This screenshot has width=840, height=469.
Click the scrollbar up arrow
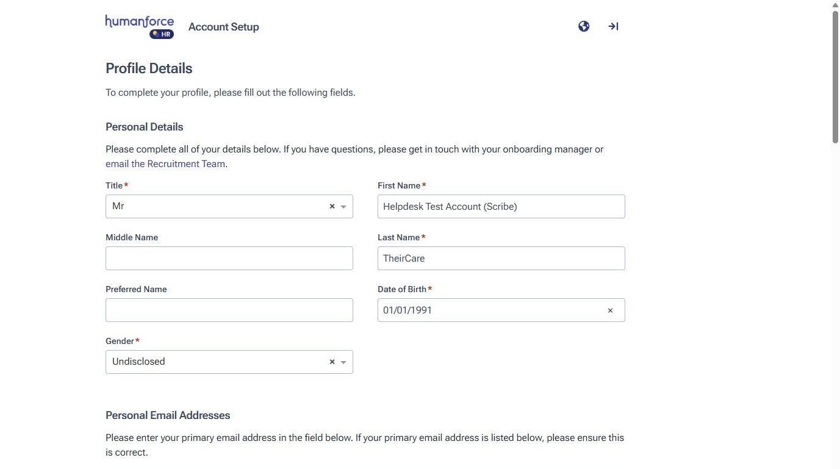click(835, 5)
